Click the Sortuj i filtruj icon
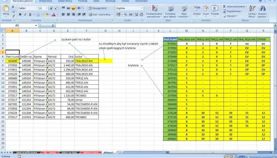Image resolution: width=277 pixels, height=158 pixels. pyautogui.click(x=252, y=9)
